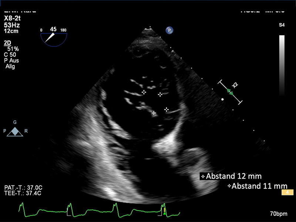
Task: Click the grayscale bar under S4
Action: [x=282, y=65]
